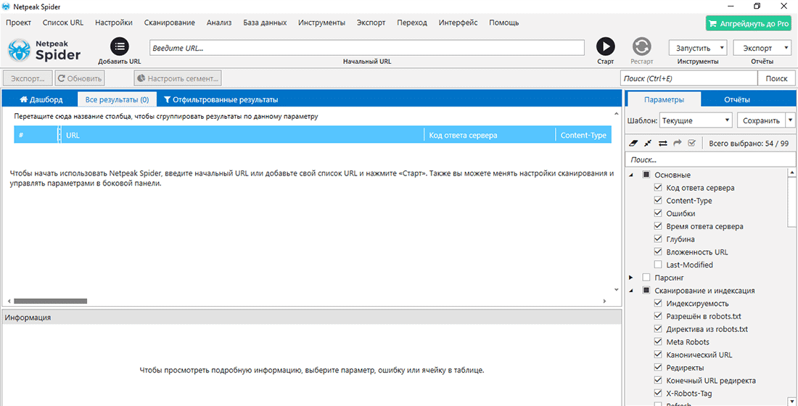Click the Добавить URL list icon
This screenshot has height=406, width=798.
tap(120, 46)
